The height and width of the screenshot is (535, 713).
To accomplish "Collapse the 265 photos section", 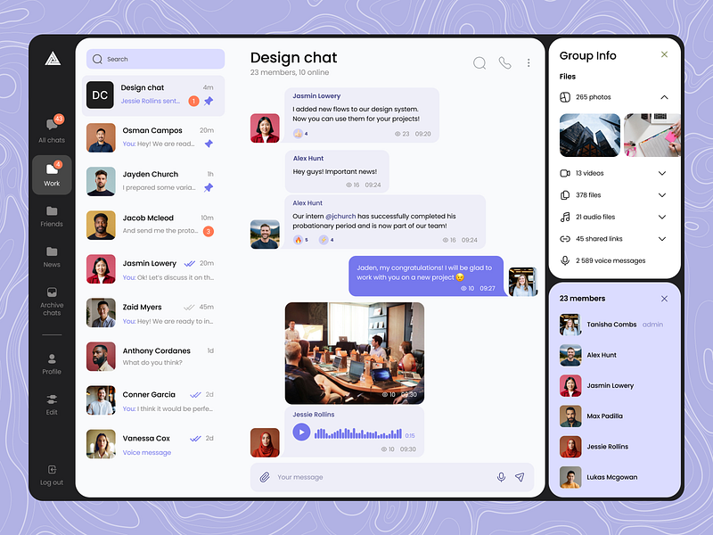I will click(664, 96).
